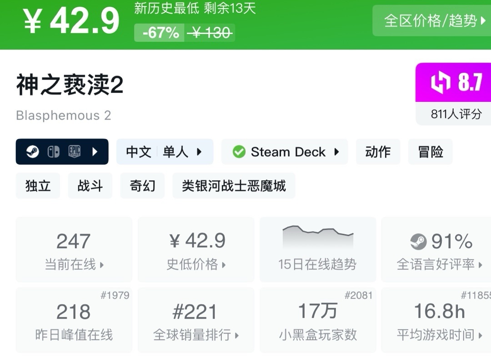Screen dimensions: 491x361
Task: Expand the 中文 单人 language details
Action: [165, 152]
